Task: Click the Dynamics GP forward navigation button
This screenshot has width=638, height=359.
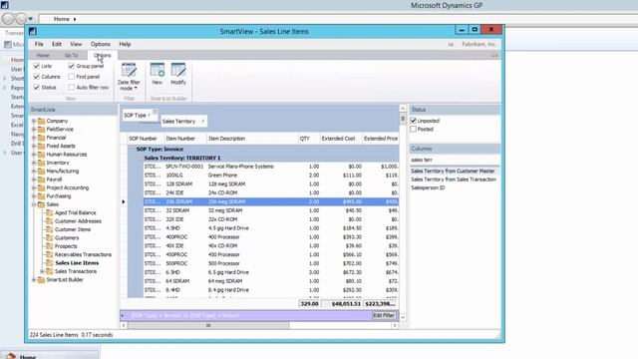Action: tap(21, 19)
